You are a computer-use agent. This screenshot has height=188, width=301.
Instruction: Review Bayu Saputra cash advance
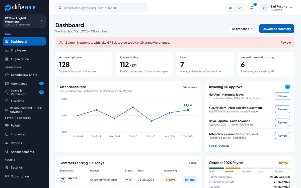pyautogui.click(x=282, y=123)
